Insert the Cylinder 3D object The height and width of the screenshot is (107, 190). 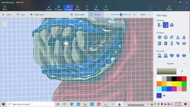click(159, 43)
